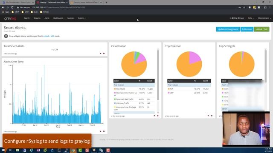Open the Sources page in navbar
This screenshot has width=273, height=153.
[70, 18]
